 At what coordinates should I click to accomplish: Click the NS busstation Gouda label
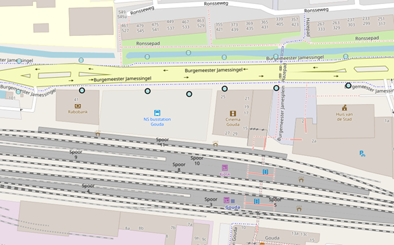click(x=157, y=121)
